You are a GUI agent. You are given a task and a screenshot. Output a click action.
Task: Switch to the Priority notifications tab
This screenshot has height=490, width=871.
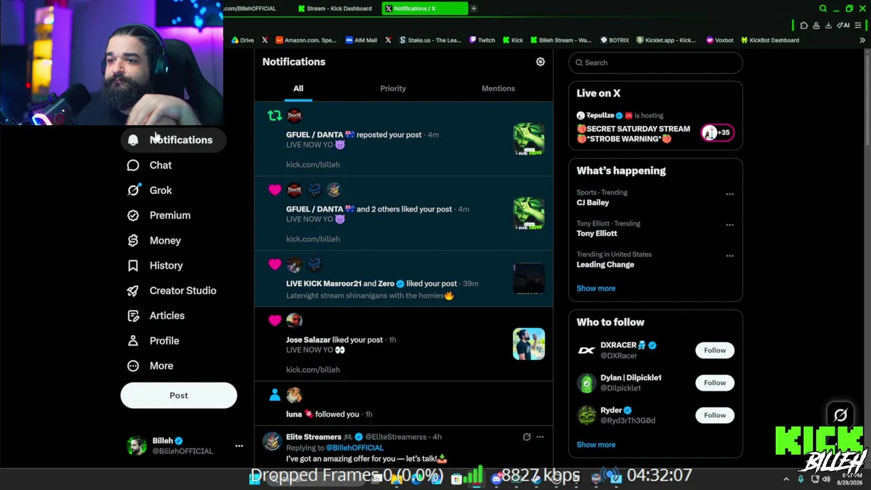(x=393, y=88)
